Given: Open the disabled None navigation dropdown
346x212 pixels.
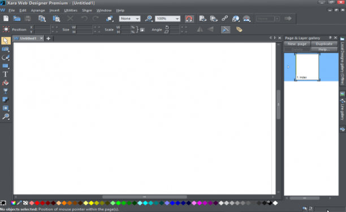Looking at the screenshot, I should pyautogui.click(x=268, y=19).
